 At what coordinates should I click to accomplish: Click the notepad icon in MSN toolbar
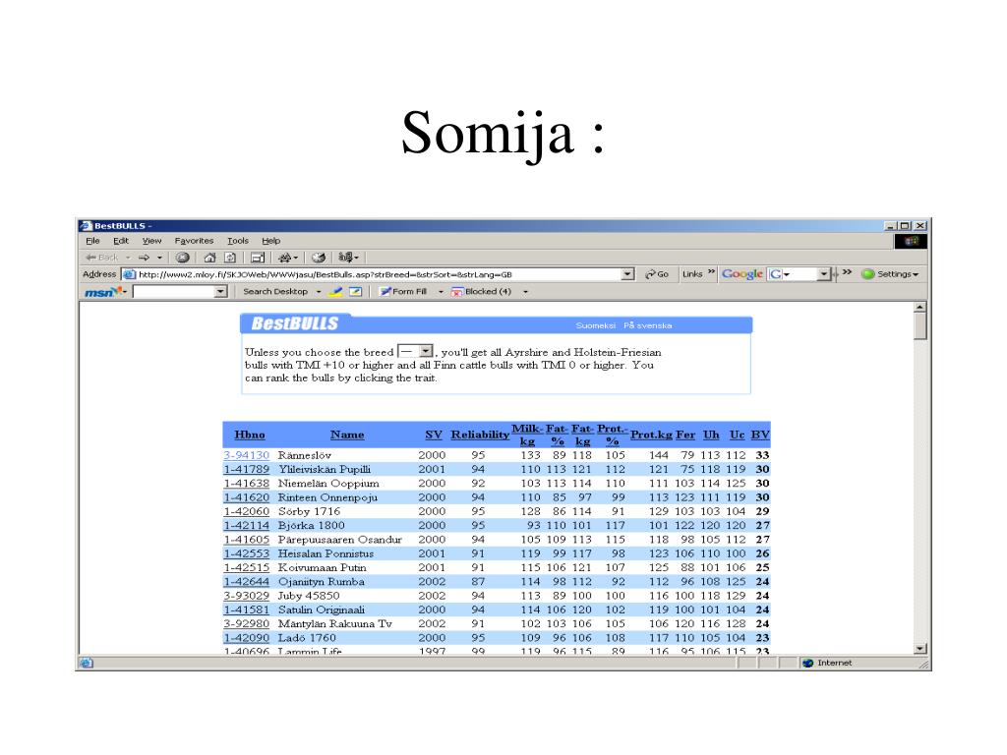tap(355, 291)
